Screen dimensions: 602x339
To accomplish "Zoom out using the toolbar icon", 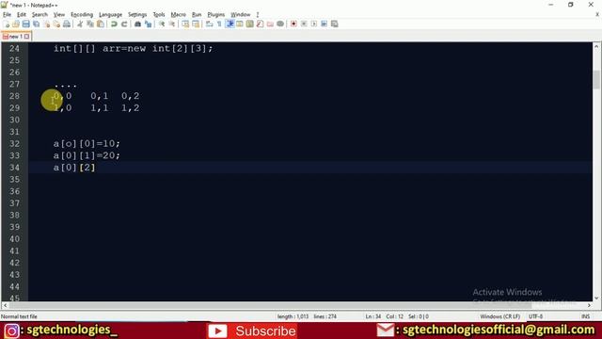I will click(x=171, y=24).
